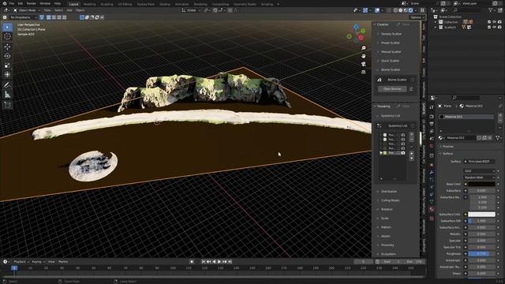Switch perspective/orthographic grid icon

tap(363, 72)
